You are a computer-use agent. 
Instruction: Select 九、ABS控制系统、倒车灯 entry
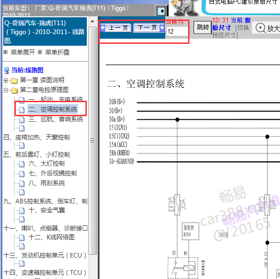pyautogui.click(x=45, y=202)
